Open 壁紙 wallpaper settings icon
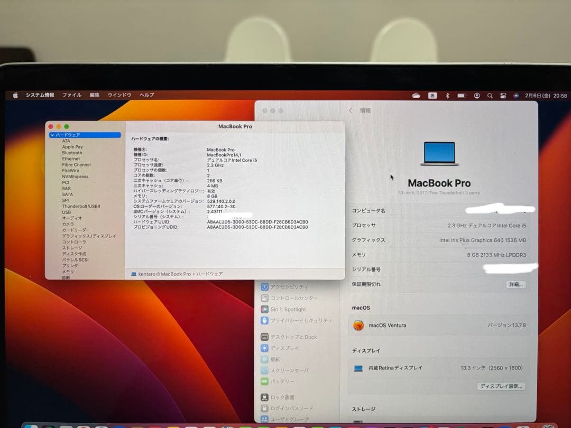 (264, 360)
